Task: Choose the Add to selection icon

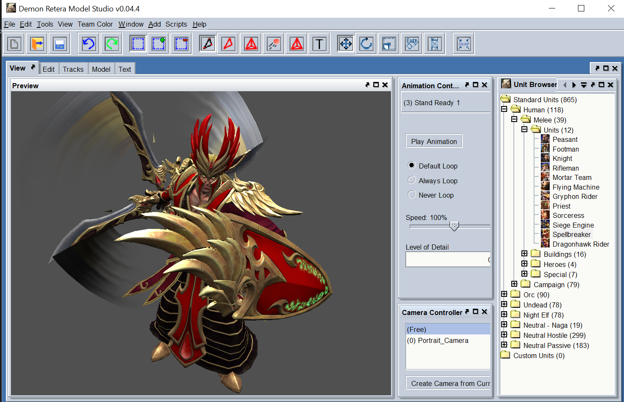Action: (159, 43)
